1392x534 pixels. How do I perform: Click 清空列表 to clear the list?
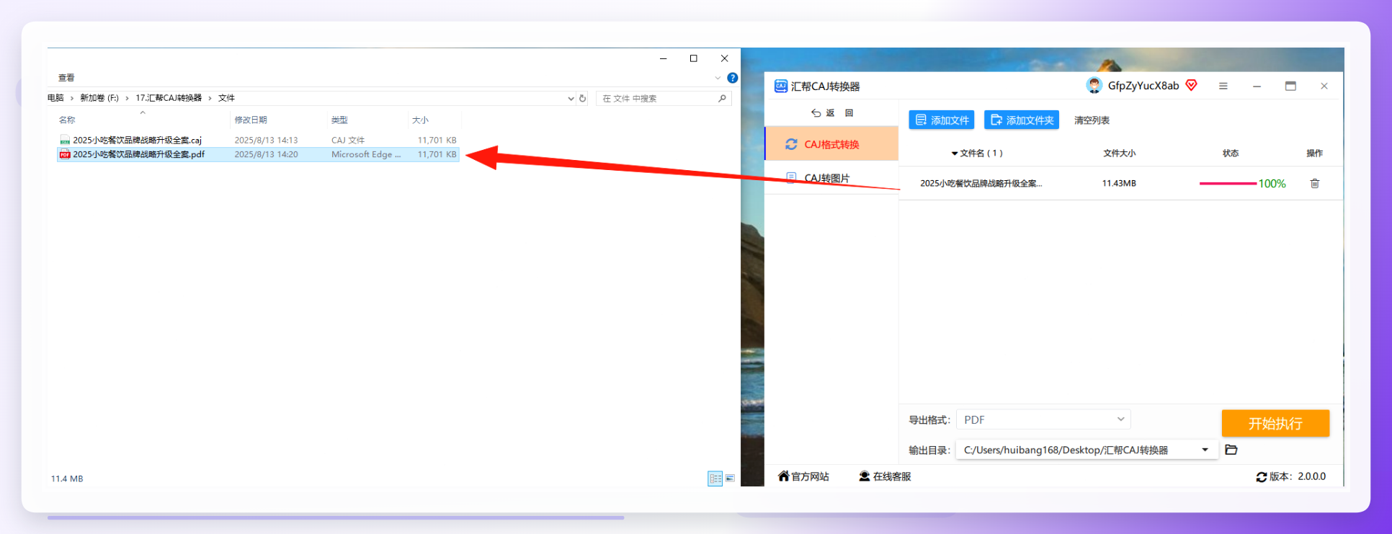[1092, 120]
